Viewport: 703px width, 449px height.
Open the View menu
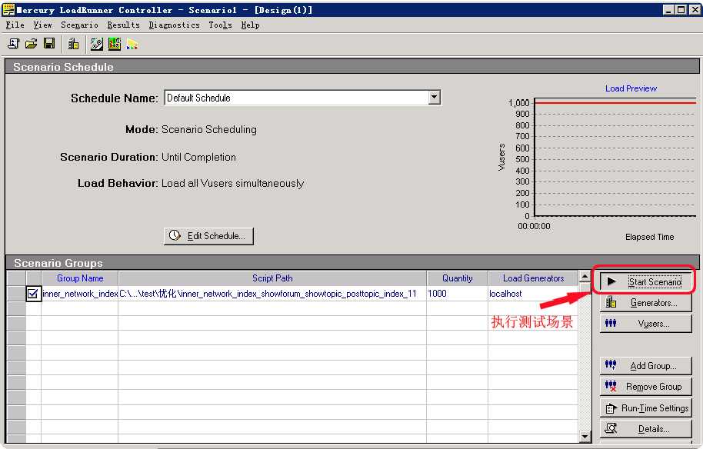coord(42,25)
